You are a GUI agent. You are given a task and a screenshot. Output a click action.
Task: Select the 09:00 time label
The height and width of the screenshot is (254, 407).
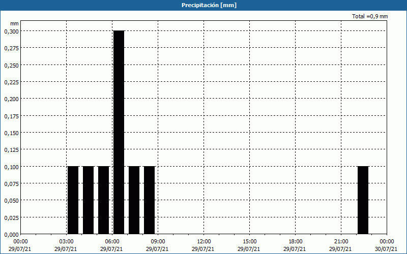point(158,242)
